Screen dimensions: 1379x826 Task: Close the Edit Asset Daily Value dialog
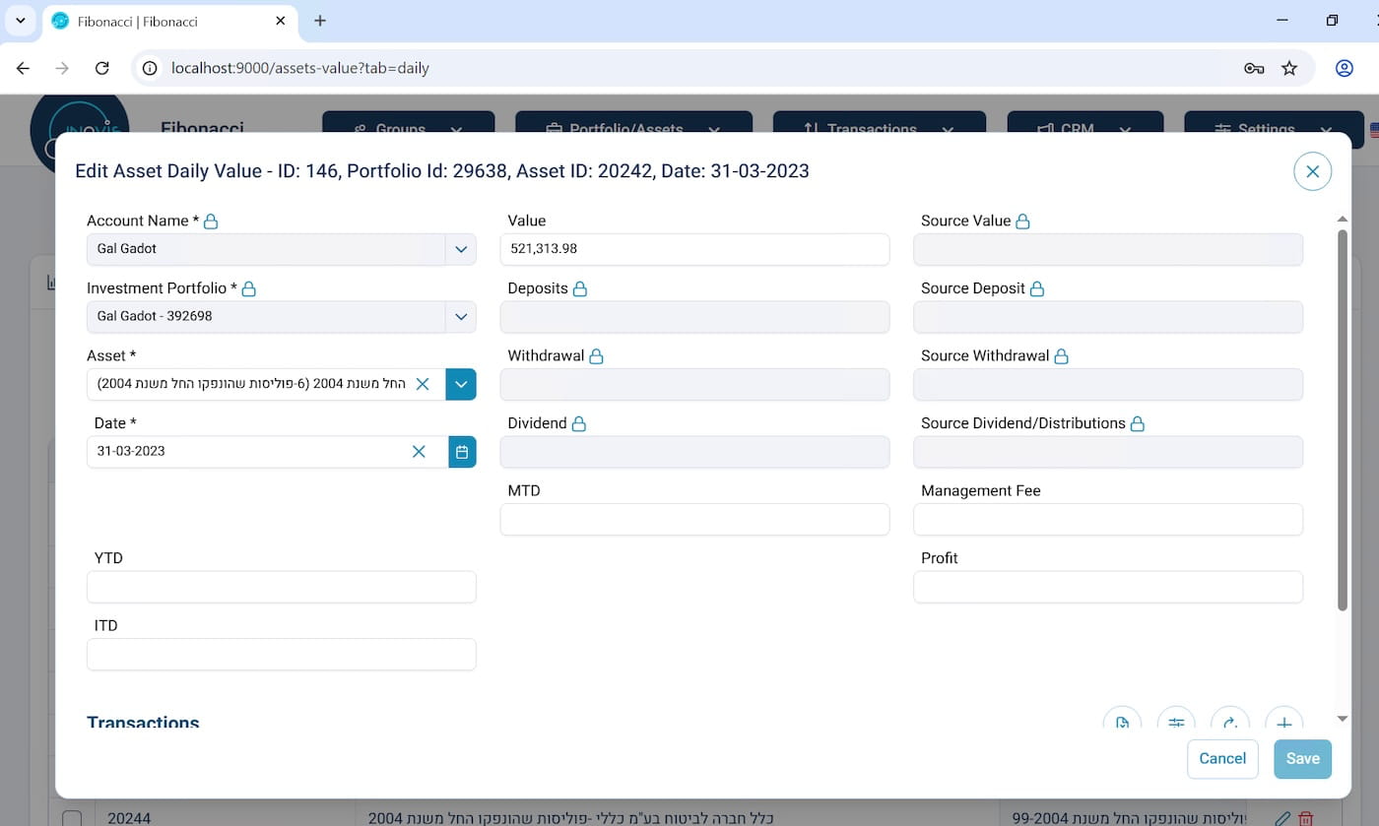[x=1312, y=171]
